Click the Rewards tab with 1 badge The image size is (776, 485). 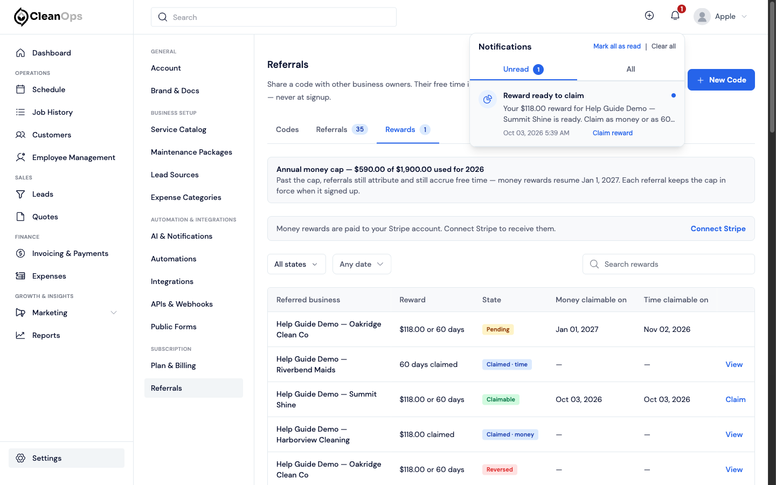pyautogui.click(x=408, y=129)
